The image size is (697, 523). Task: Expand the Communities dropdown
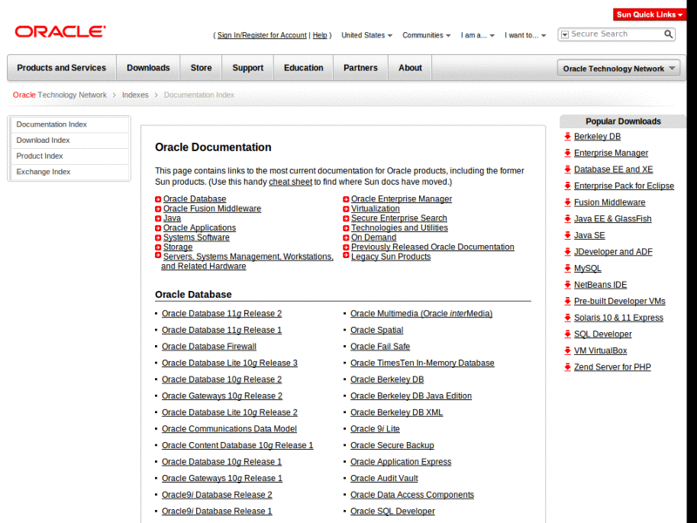(x=426, y=35)
